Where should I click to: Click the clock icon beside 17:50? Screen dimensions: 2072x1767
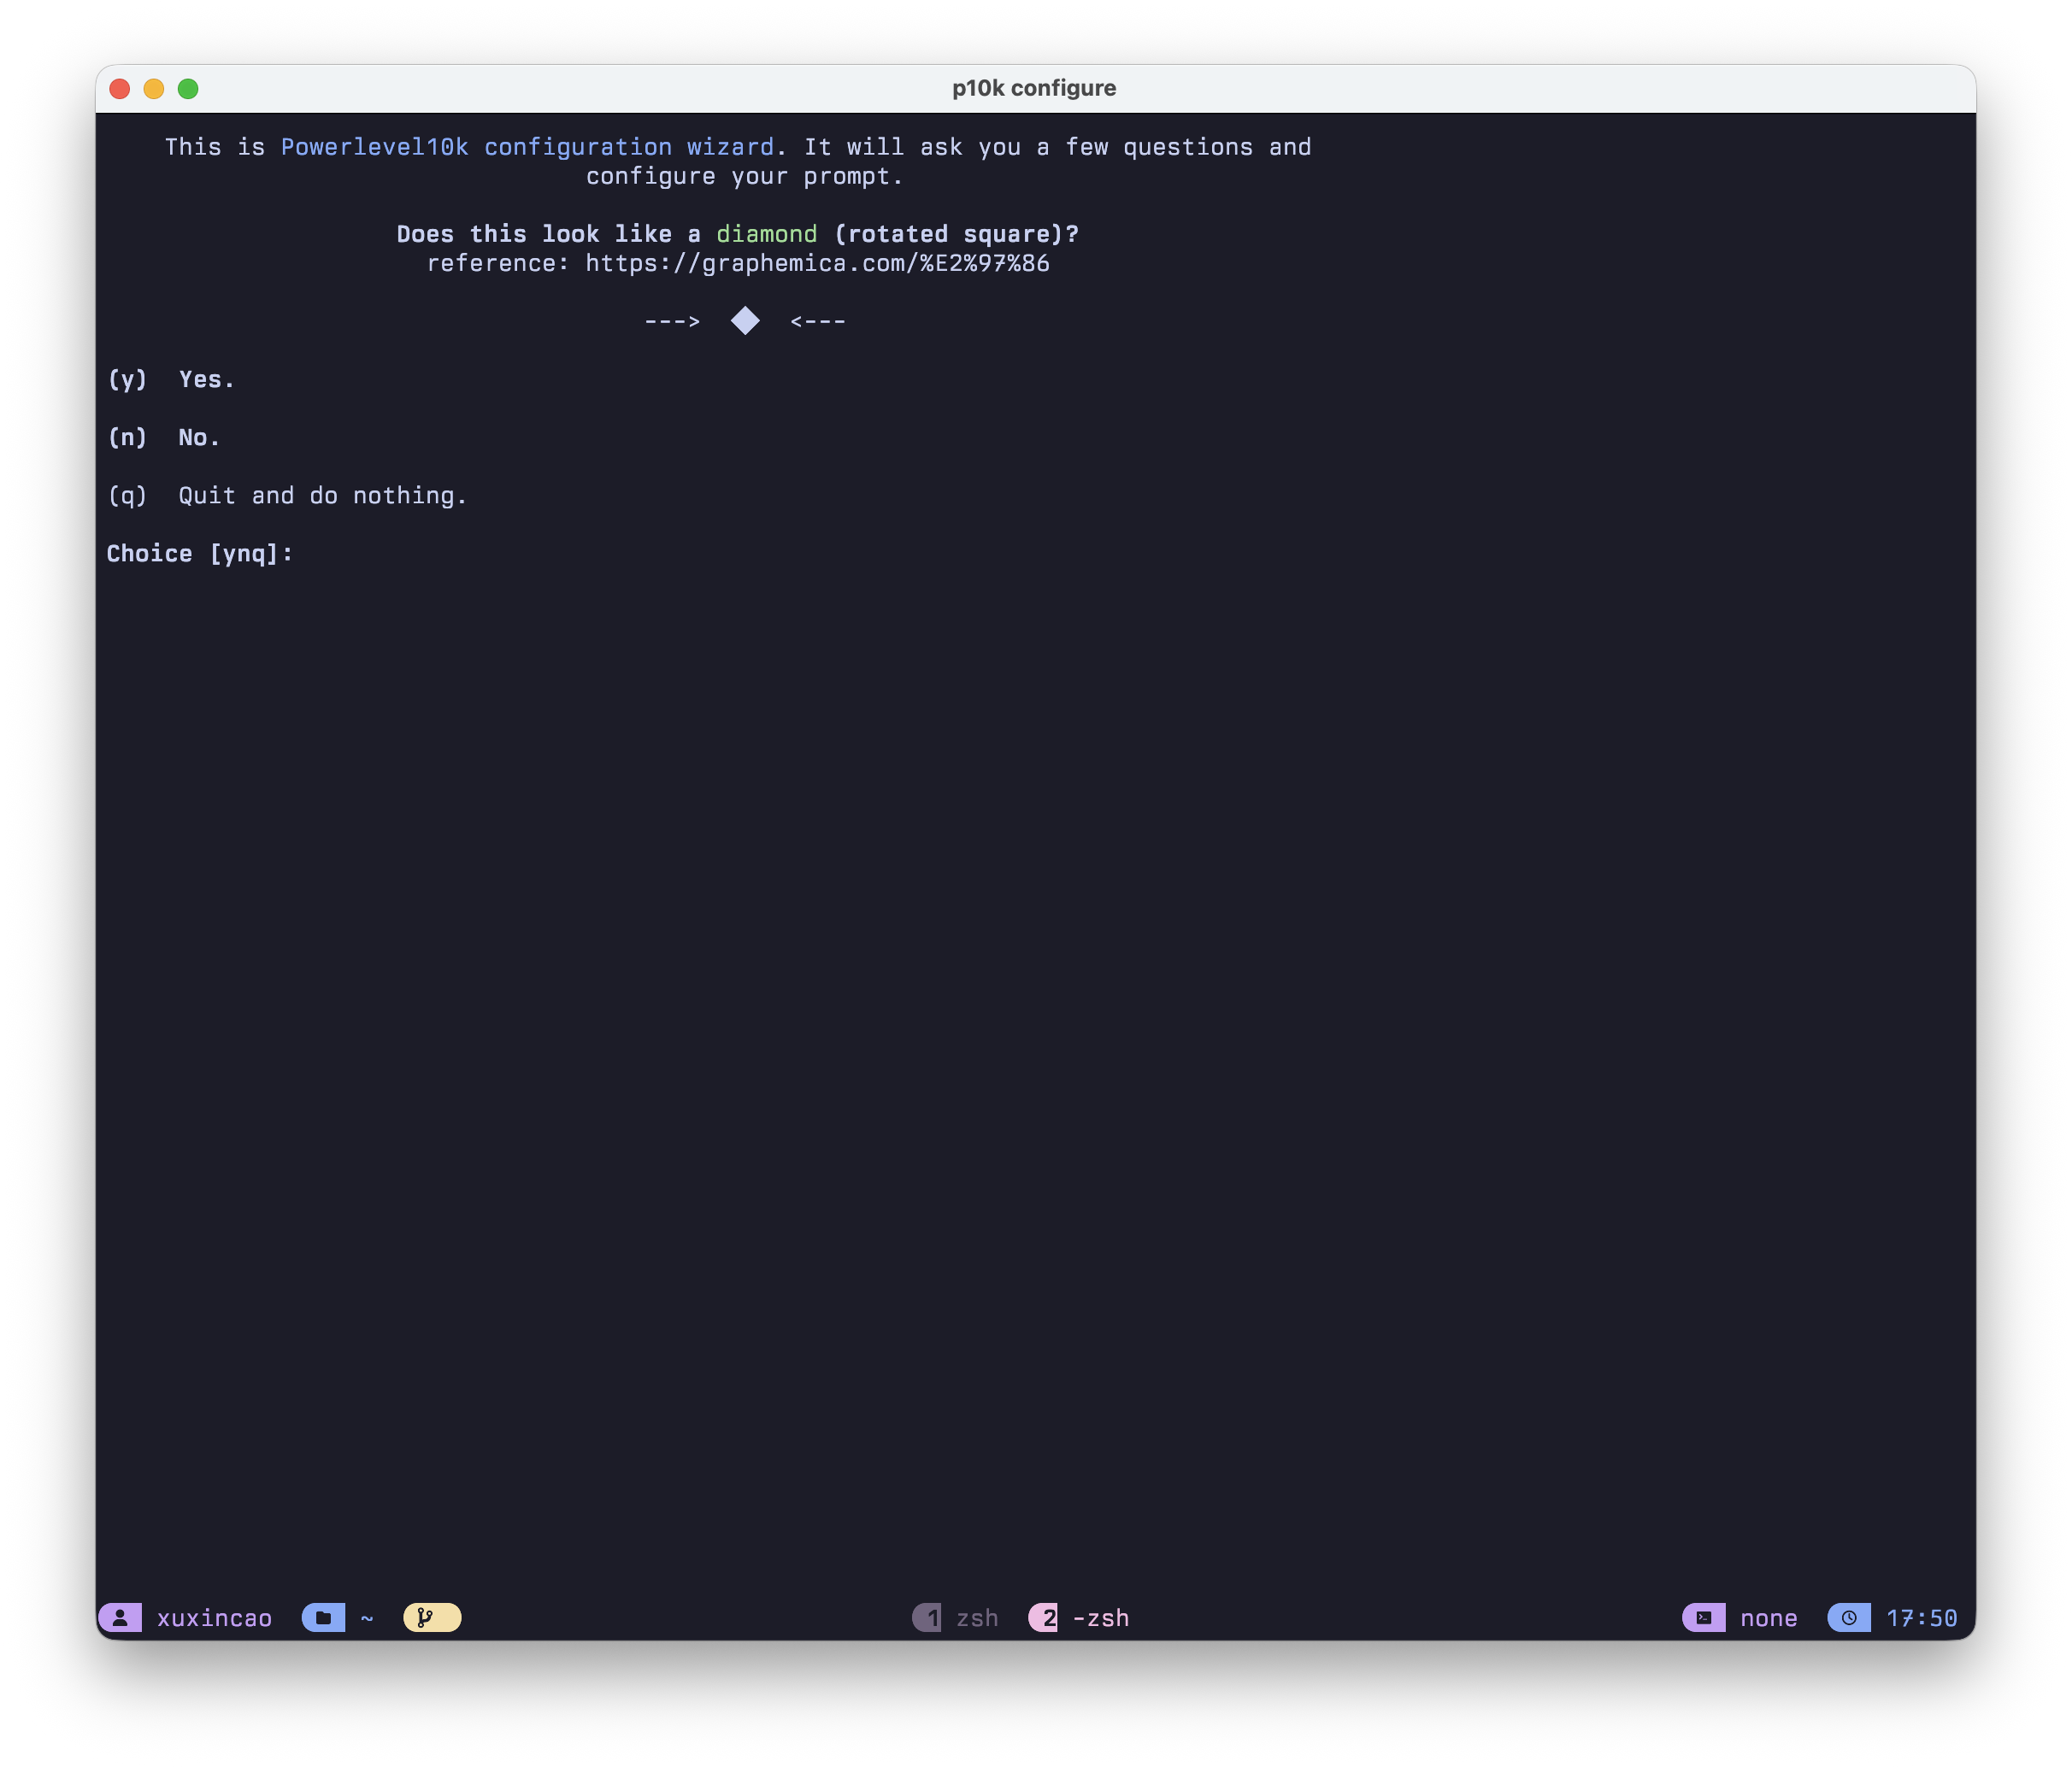[1848, 1618]
